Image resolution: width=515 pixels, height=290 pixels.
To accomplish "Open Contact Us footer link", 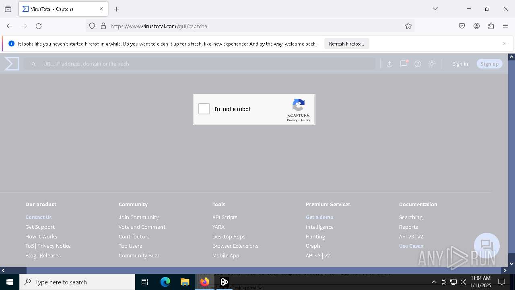I will point(38,217).
